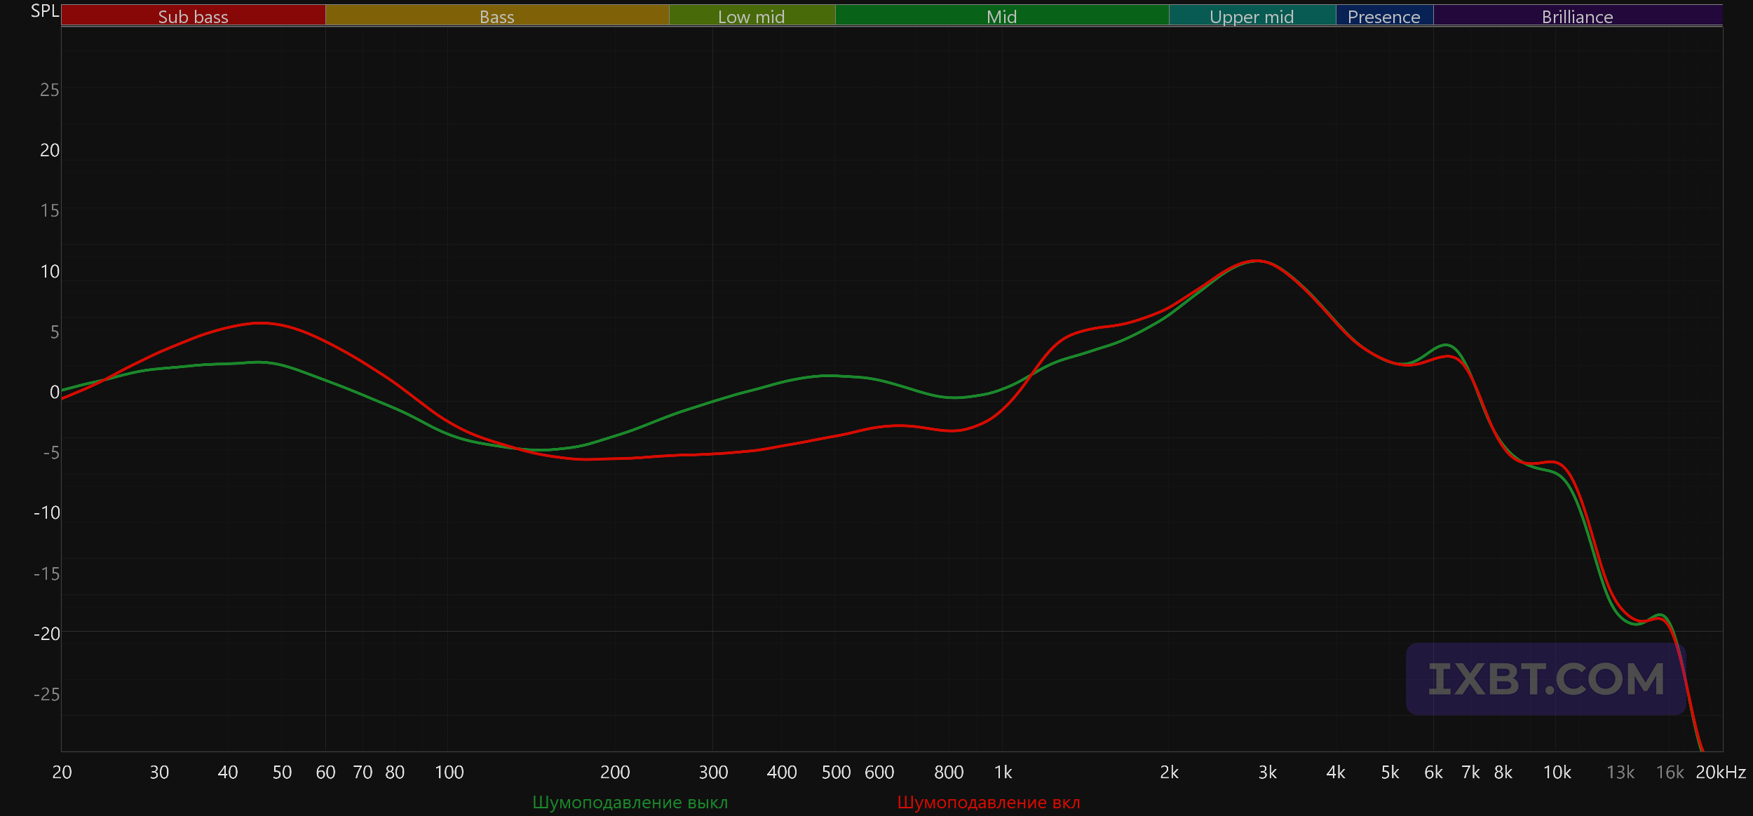Select the Bass band header
This screenshot has height=816, width=1753.
click(496, 16)
